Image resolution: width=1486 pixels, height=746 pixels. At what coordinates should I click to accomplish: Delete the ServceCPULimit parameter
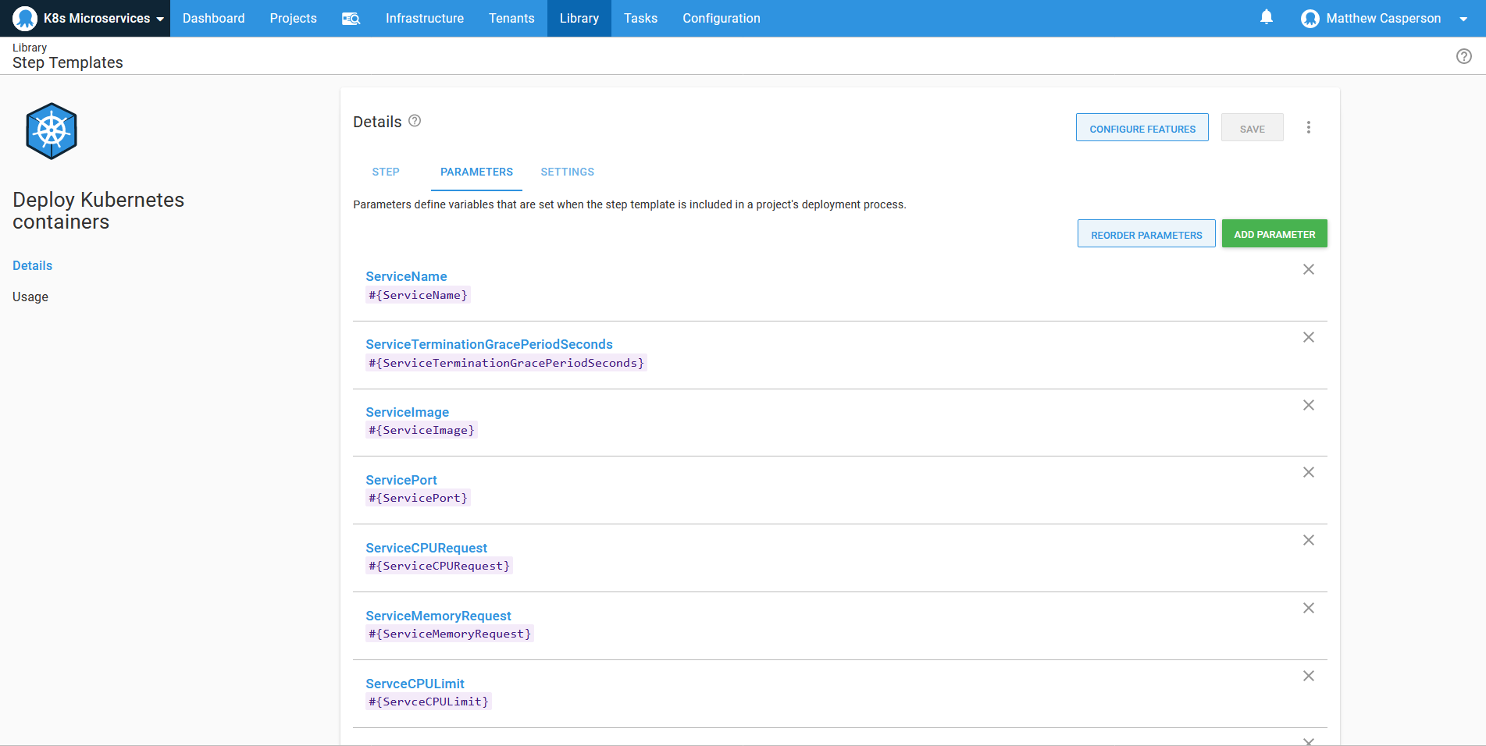tap(1309, 676)
